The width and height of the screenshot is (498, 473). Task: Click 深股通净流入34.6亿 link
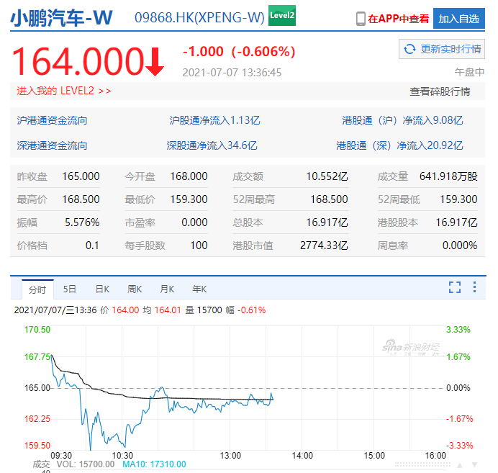(x=212, y=145)
